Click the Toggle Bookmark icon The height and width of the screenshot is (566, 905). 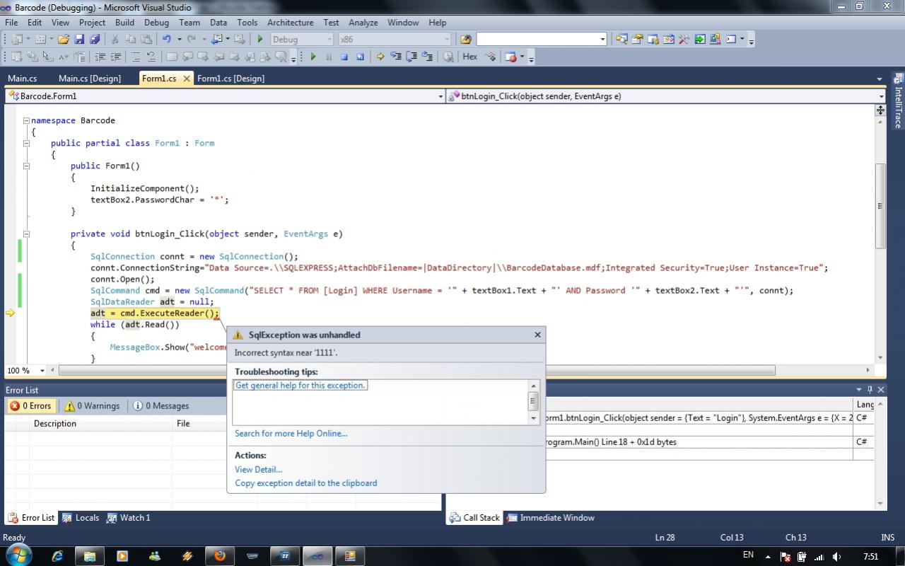pyautogui.click(x=171, y=57)
